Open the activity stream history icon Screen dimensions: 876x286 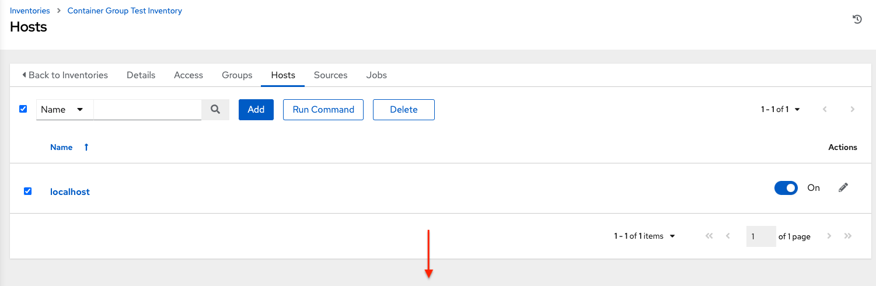coord(857,19)
